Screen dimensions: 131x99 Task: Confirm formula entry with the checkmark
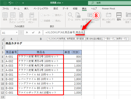33,33
